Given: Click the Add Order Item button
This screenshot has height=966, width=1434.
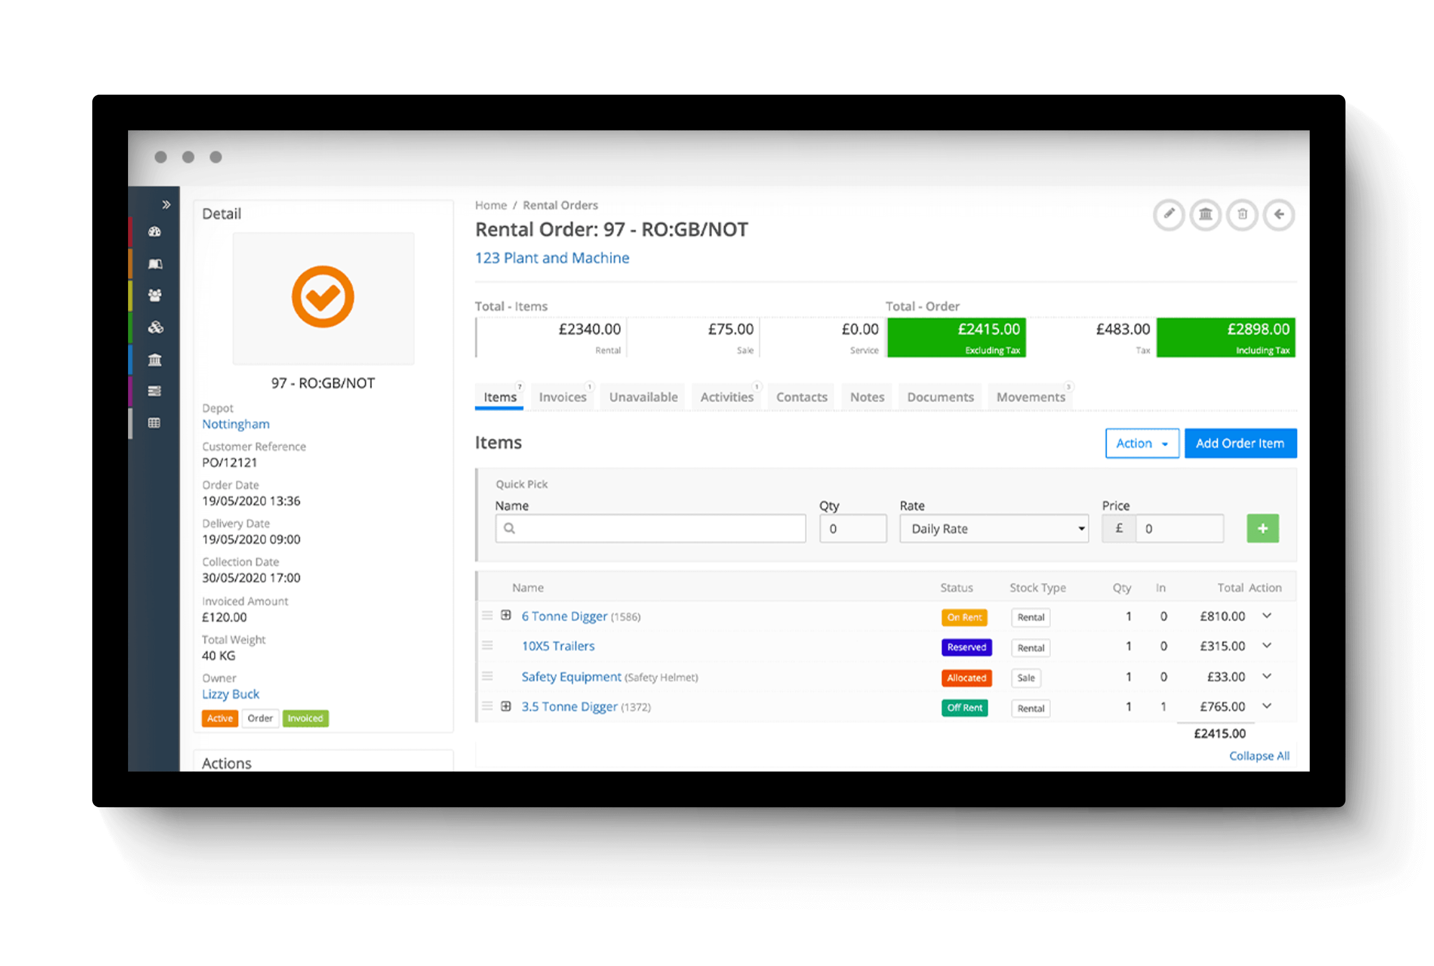Looking at the screenshot, I should pos(1240,443).
